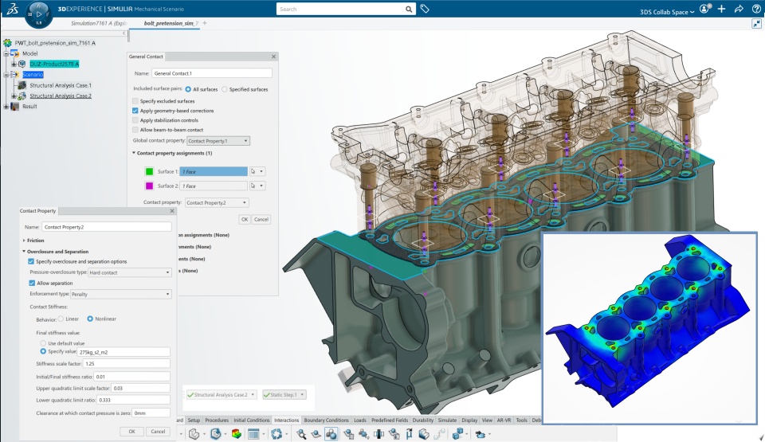Viewport: 765px width, 442px height.
Task: Click the Surface 1 selection picker icon
Action: 253,171
